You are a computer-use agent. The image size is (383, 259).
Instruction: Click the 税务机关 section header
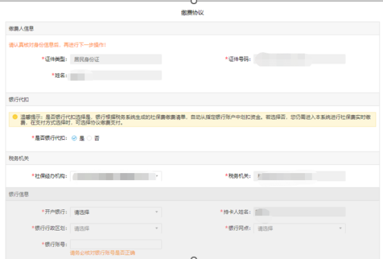(192, 159)
